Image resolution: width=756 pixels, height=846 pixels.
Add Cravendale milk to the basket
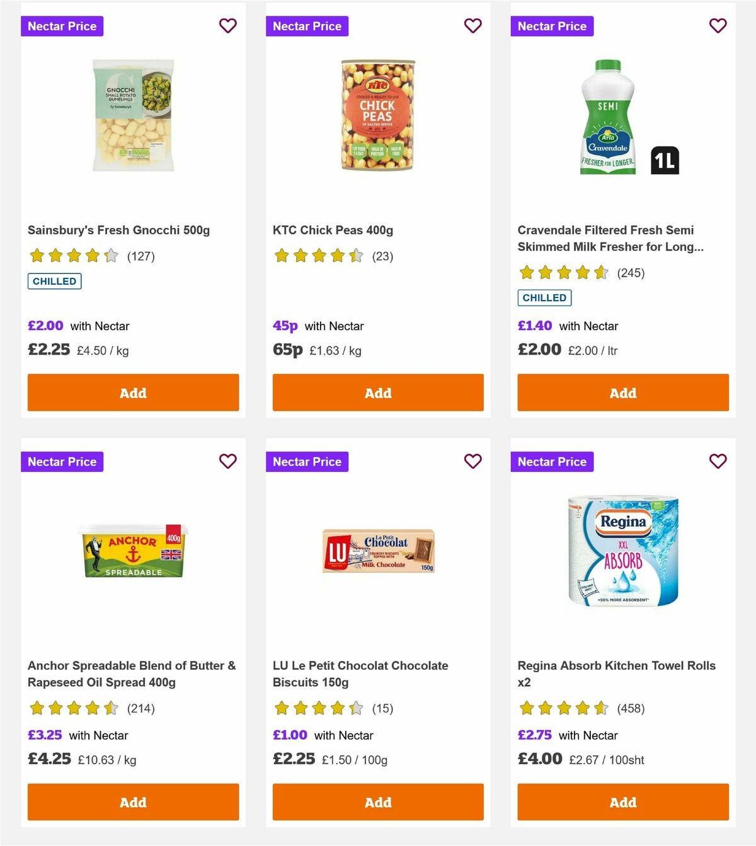622,392
